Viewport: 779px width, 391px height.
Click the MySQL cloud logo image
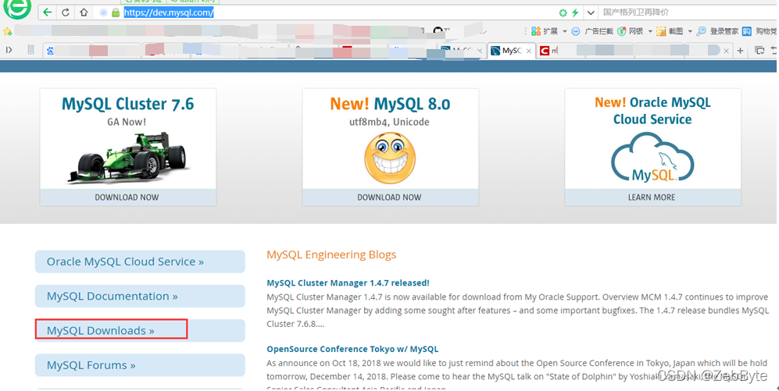click(x=652, y=158)
